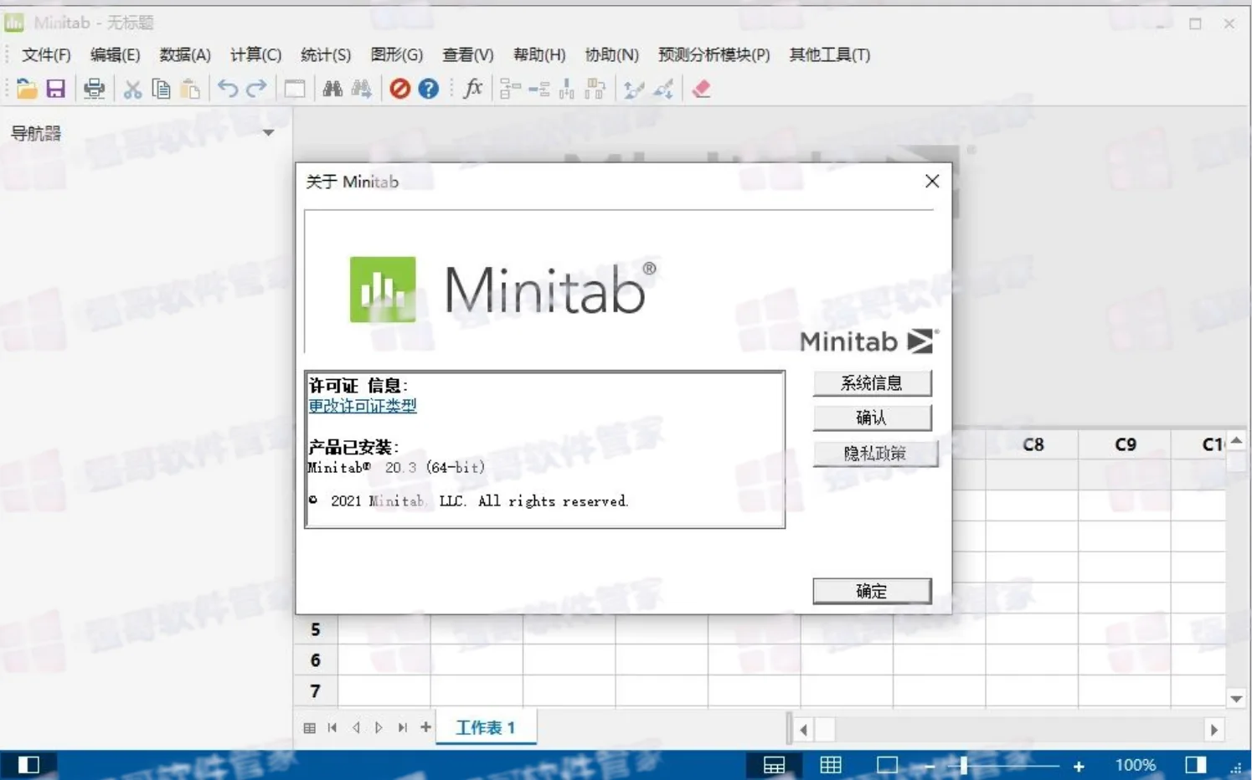Open the worksheet list icon beside sheet navigation
Viewport: 1252px width, 780px height.
[309, 728]
